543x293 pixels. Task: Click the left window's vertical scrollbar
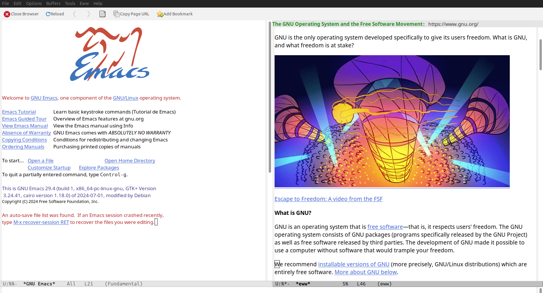coord(270,97)
